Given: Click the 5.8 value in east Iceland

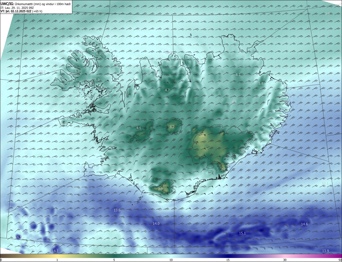Looking at the screenshot, I should (261, 83).
